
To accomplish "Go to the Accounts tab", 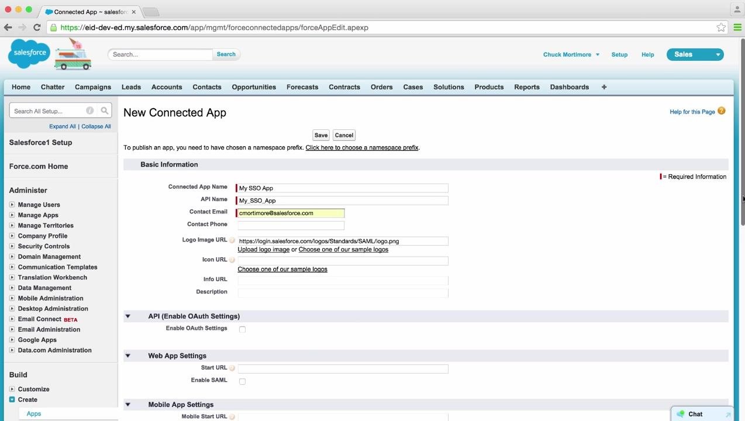I will (167, 87).
